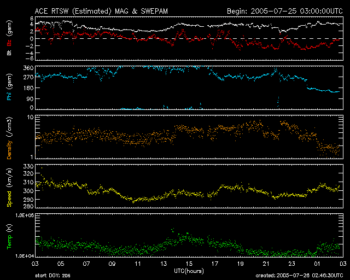Click the '1.0E+04' tick on the Temp axis
The width and height of the screenshot is (350, 280).
(24, 256)
